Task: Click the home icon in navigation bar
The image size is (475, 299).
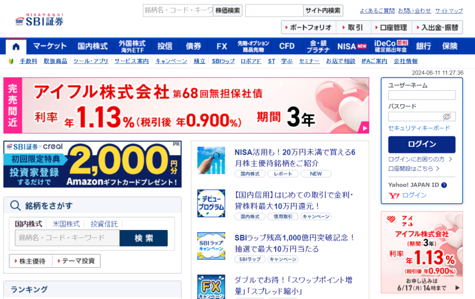Action: [16, 46]
